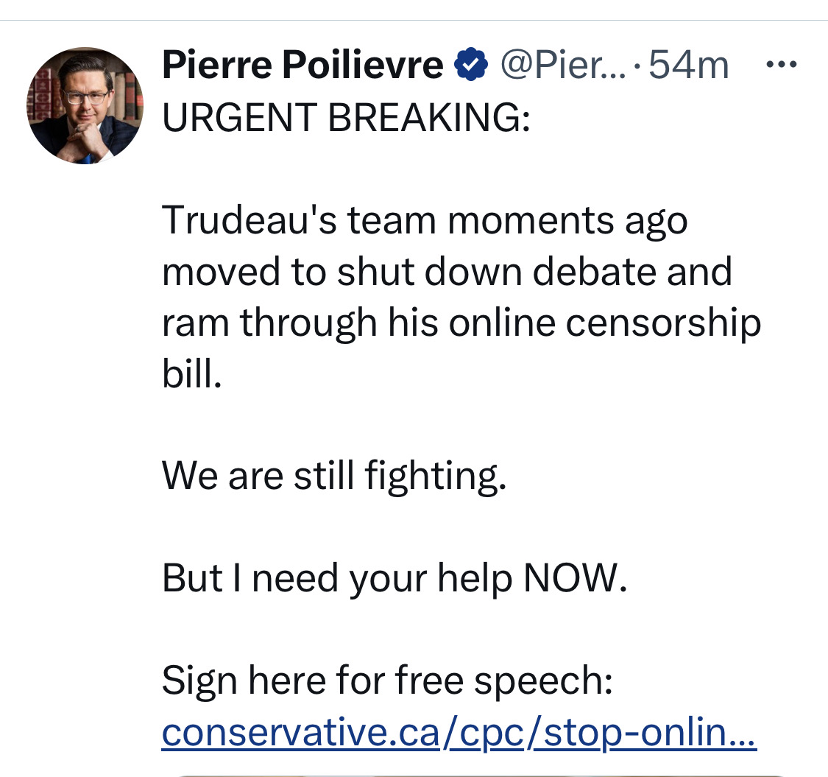This screenshot has height=777, width=828.
Task: Click the capitalized word "NOW."
Action: point(575,578)
